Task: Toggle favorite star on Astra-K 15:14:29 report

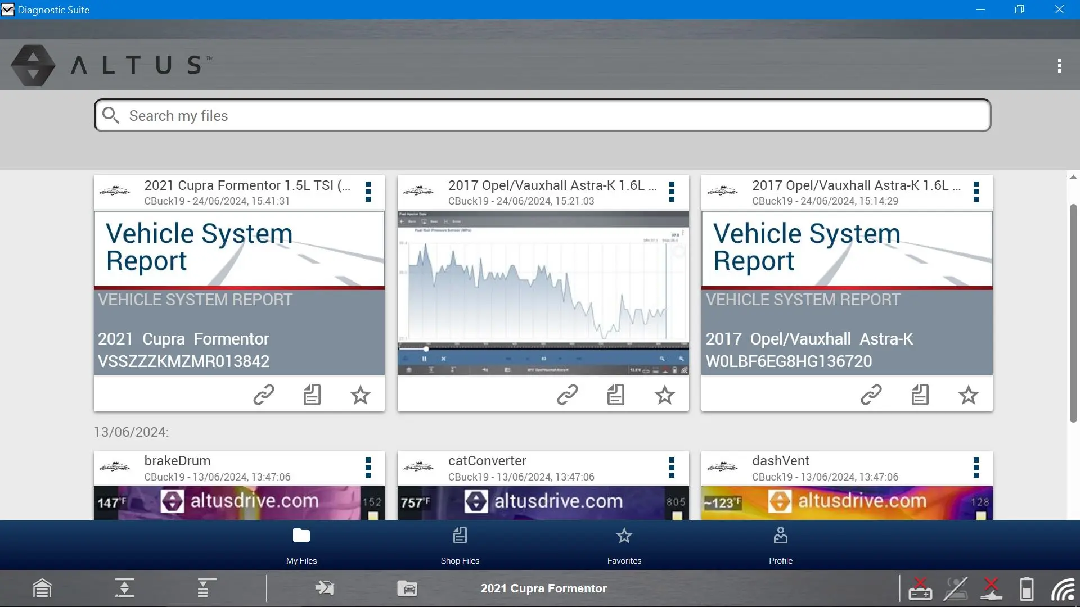Action: coord(968,395)
